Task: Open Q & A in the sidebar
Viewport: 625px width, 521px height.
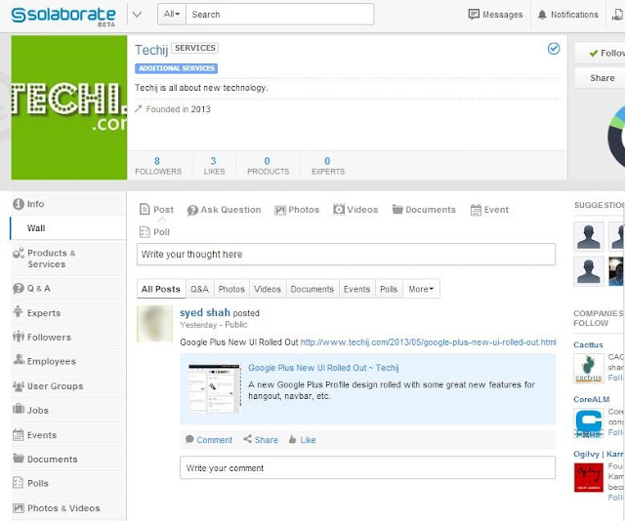Action: pos(68,289)
